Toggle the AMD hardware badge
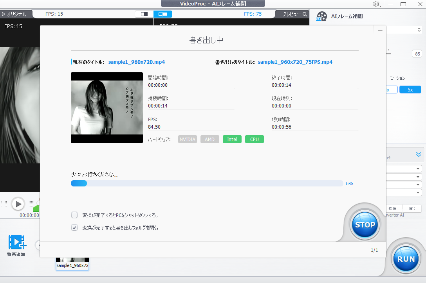Image resolution: width=426 pixels, height=283 pixels. point(210,139)
